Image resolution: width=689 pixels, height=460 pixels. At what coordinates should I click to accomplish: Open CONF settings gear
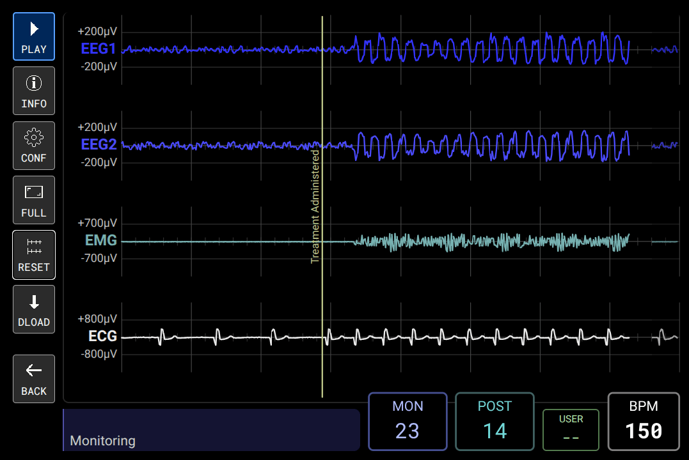point(34,146)
